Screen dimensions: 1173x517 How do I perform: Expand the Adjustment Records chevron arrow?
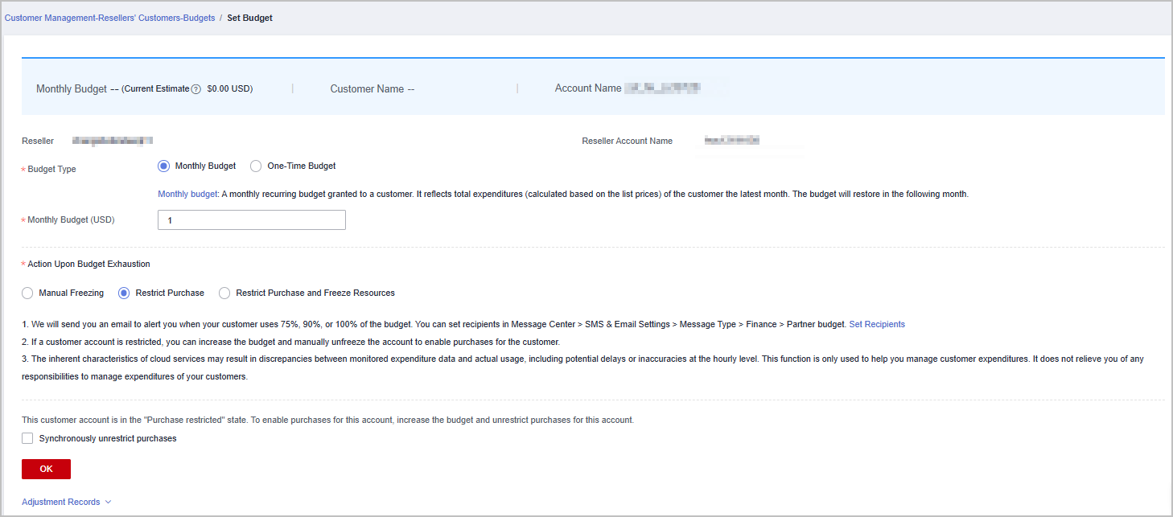pos(109,503)
